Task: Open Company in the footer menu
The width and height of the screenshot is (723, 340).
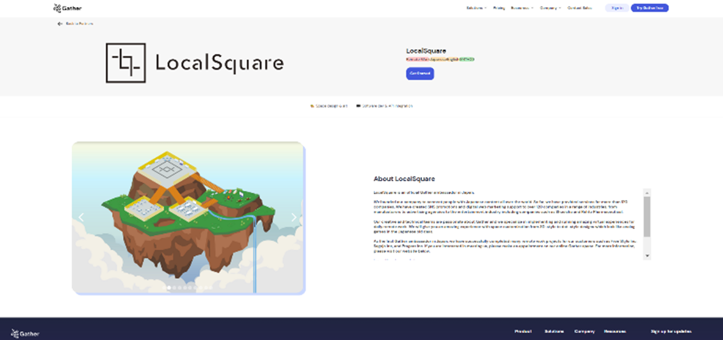Action: tap(584, 331)
